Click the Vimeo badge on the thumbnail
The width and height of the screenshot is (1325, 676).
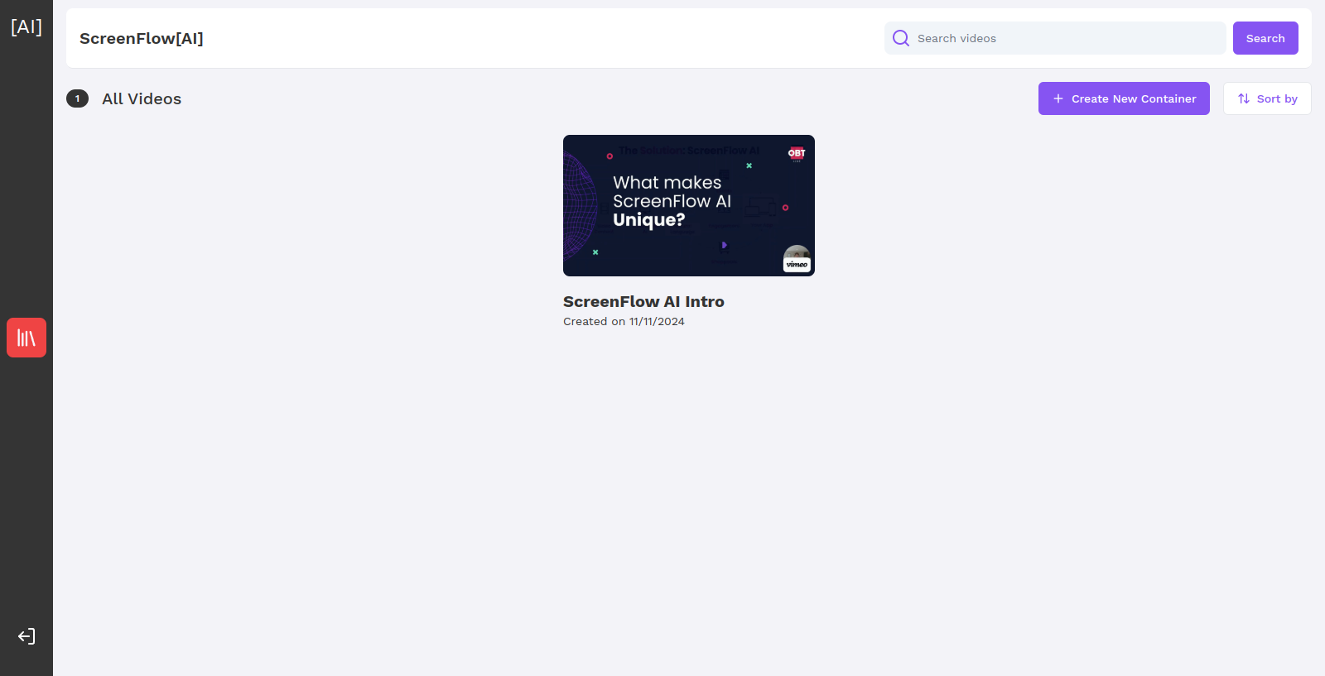(797, 264)
